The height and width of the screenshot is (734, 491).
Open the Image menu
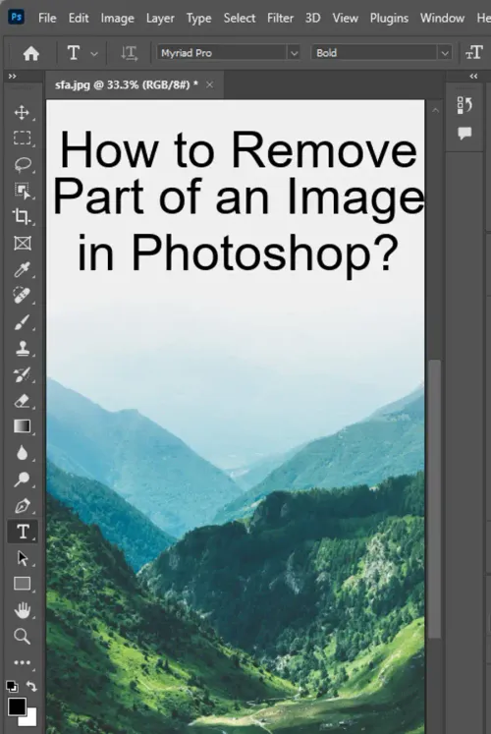[118, 19]
